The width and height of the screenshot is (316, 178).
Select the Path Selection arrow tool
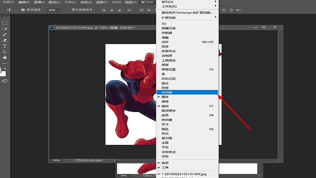pyautogui.click(x=5, y=52)
